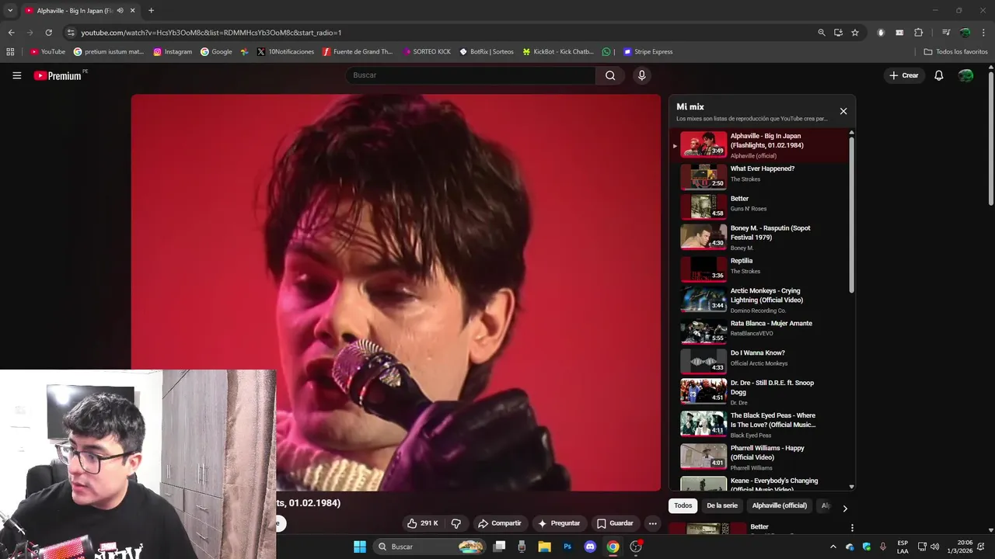Open YouTube notifications bell
Screen dimensions: 995x559
click(938, 75)
